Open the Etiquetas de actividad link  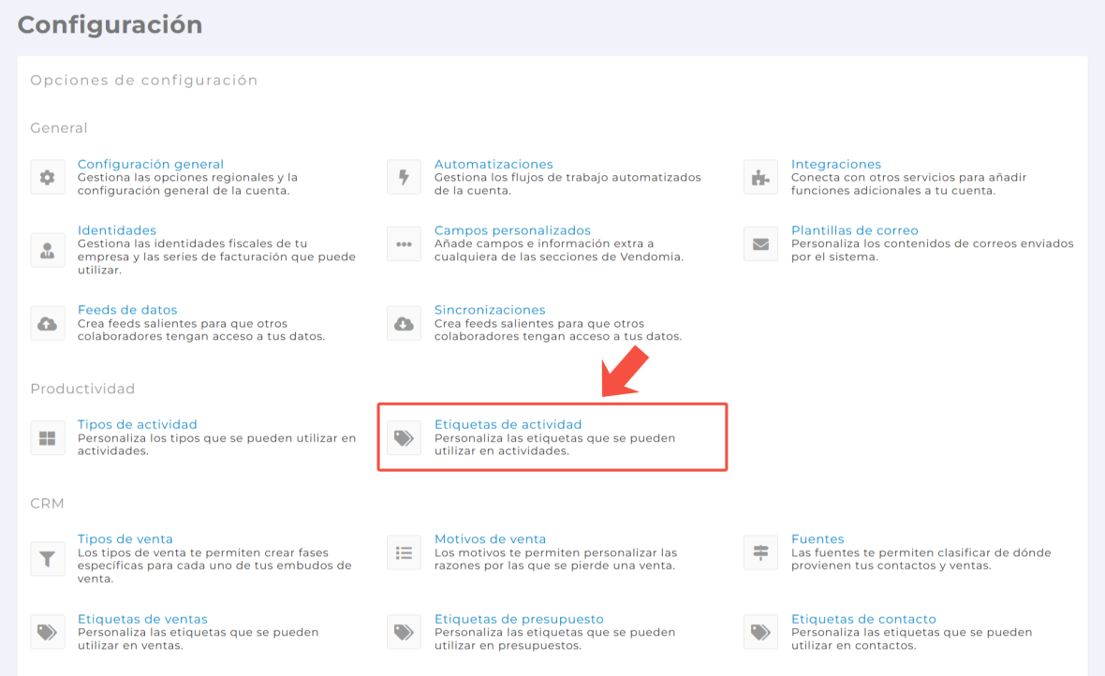tap(508, 424)
